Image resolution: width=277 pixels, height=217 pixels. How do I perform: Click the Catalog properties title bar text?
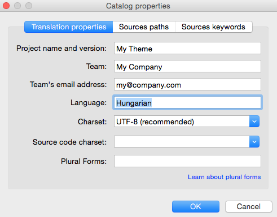138,6
